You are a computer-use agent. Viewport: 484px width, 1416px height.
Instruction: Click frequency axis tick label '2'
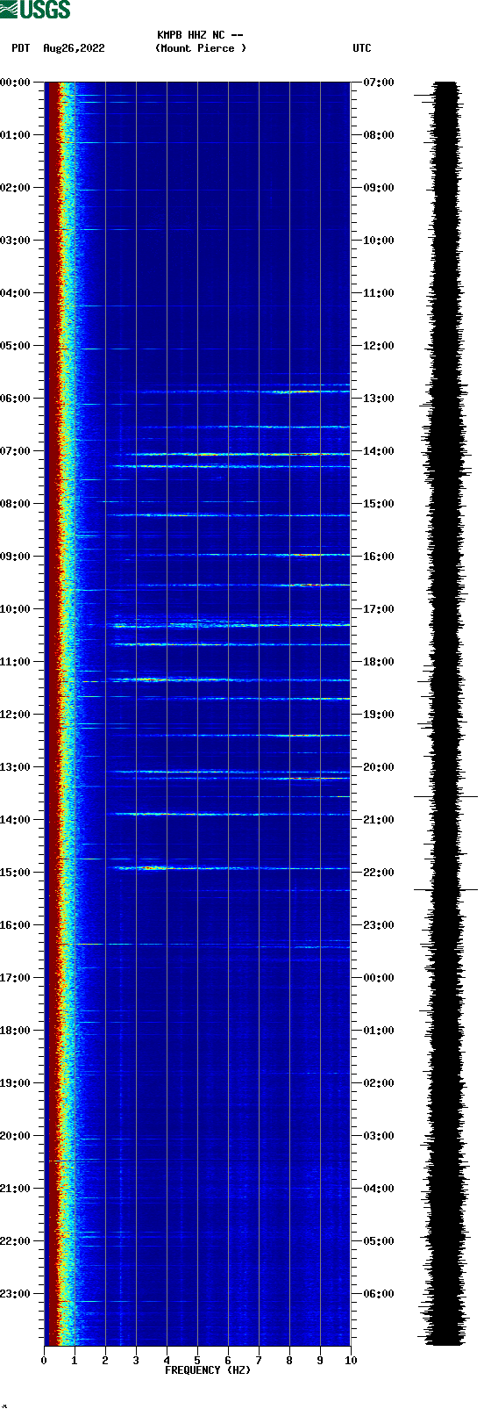click(105, 1361)
